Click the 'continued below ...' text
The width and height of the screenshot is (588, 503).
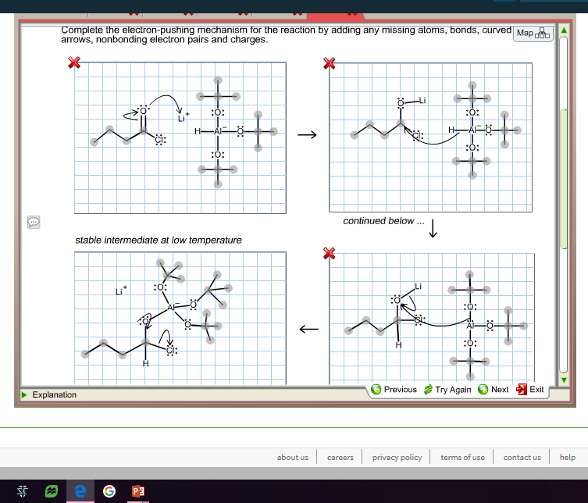pyautogui.click(x=383, y=221)
